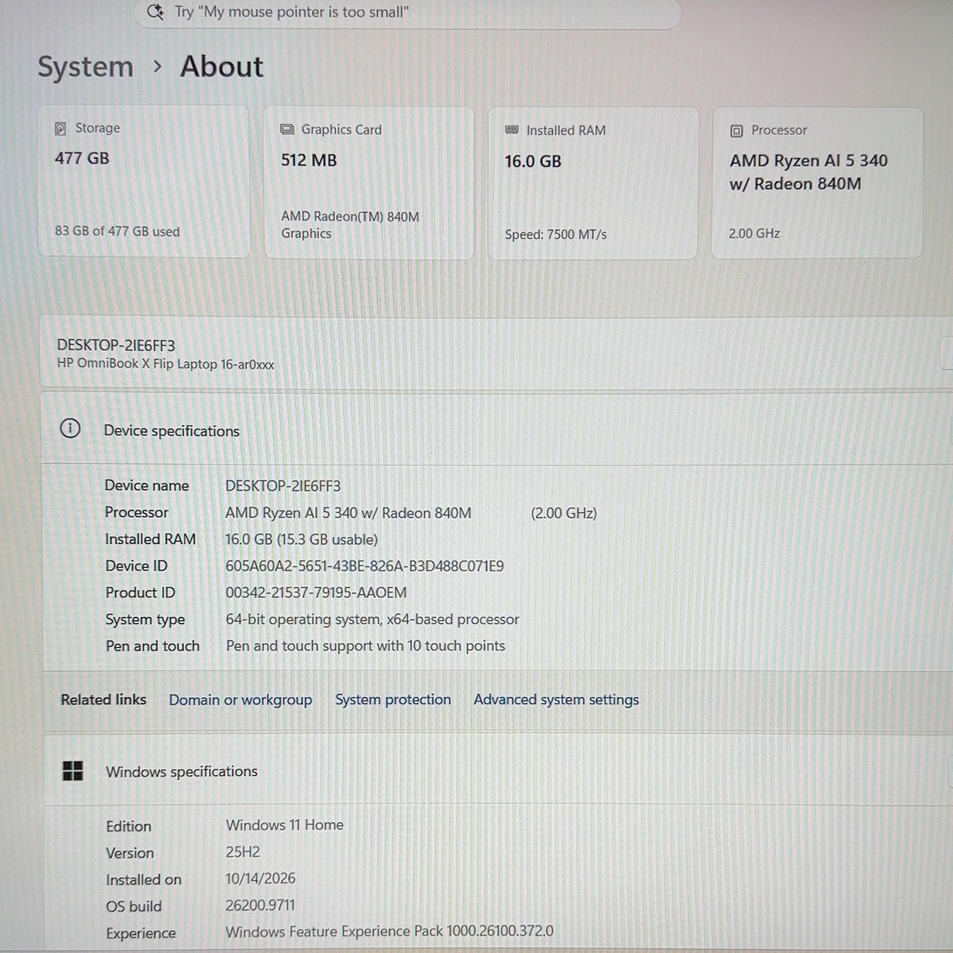953x953 pixels.
Task: Click the search box suggesting mouse pointer text
Action: 409,14
